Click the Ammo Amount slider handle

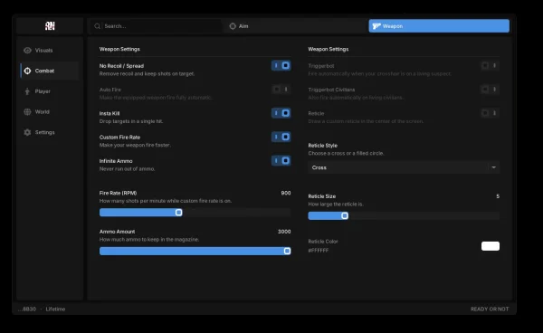click(x=287, y=251)
